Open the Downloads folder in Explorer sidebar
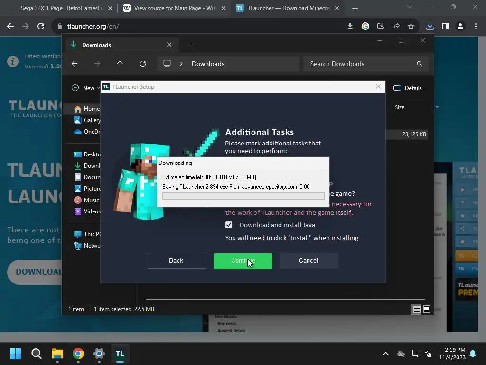 87,166
